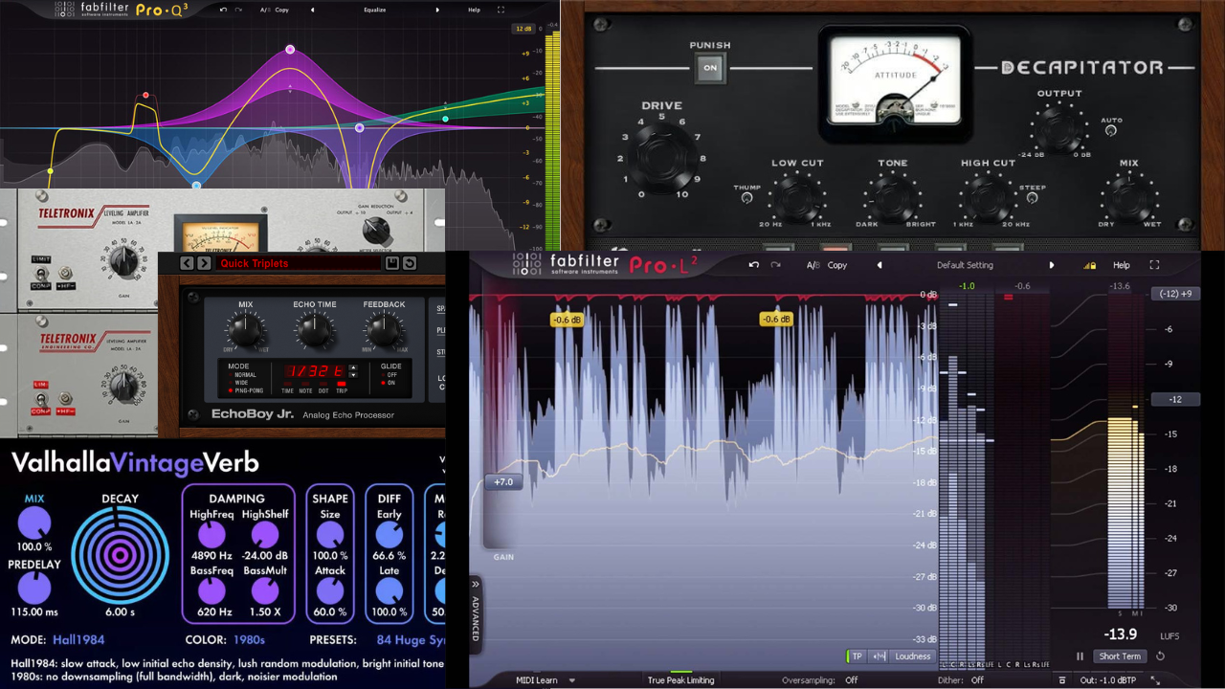Enter full screen mode in Pro-Q 3
1225x689 pixels.
501,10
